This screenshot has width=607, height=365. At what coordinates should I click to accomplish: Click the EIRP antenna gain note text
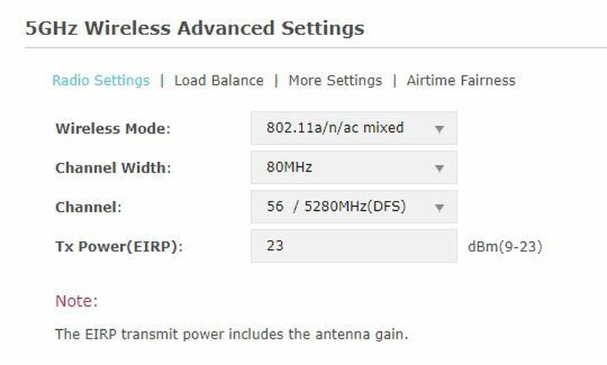[x=231, y=334]
